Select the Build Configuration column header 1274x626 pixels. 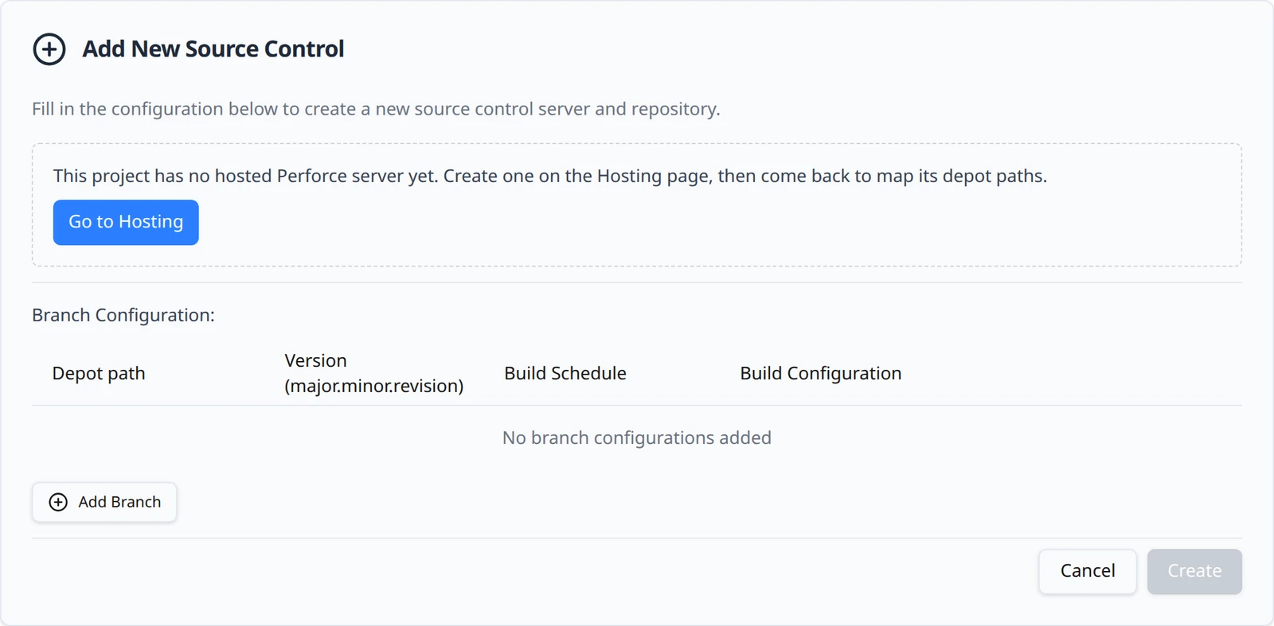click(821, 373)
